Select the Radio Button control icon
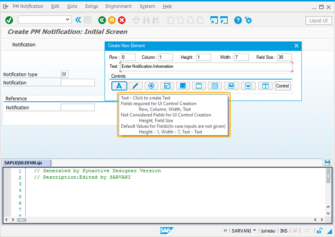The image size is (335, 237). coord(151,86)
